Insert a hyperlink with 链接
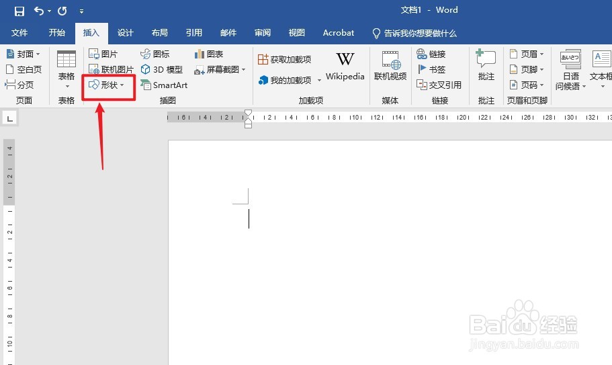612x365 pixels. click(431, 54)
